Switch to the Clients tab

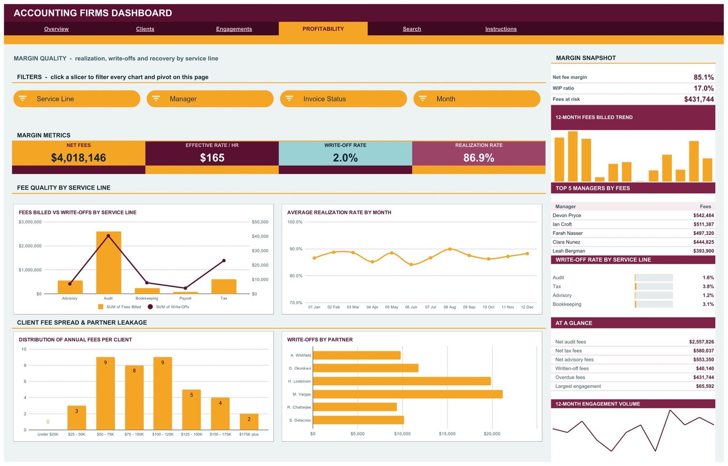pos(145,29)
